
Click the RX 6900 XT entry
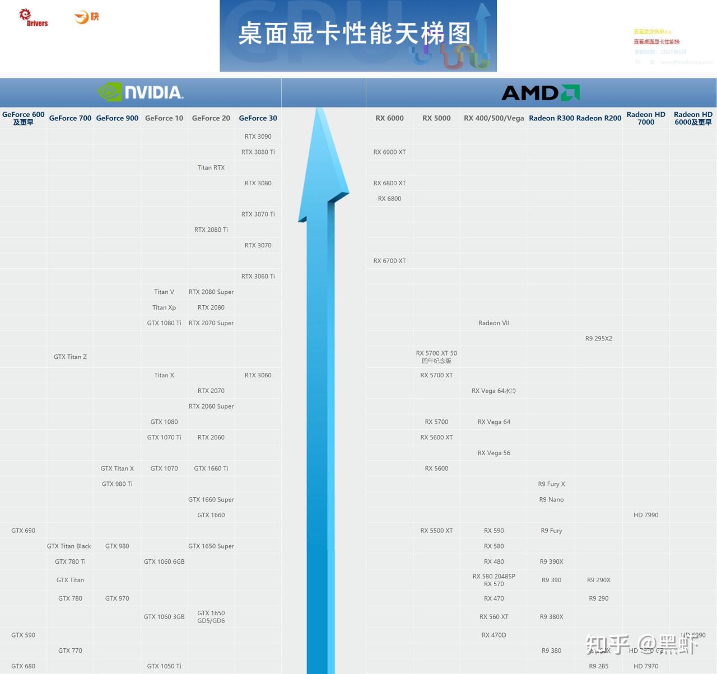coord(389,152)
